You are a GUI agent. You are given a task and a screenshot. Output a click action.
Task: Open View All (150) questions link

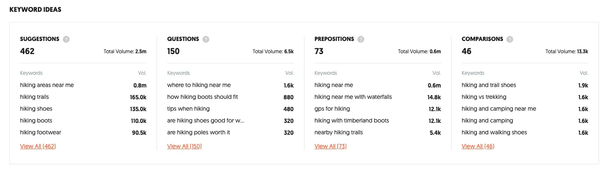tap(184, 146)
